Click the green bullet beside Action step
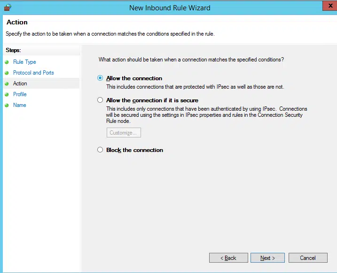This screenshot has height=273, width=337. (x=7, y=83)
